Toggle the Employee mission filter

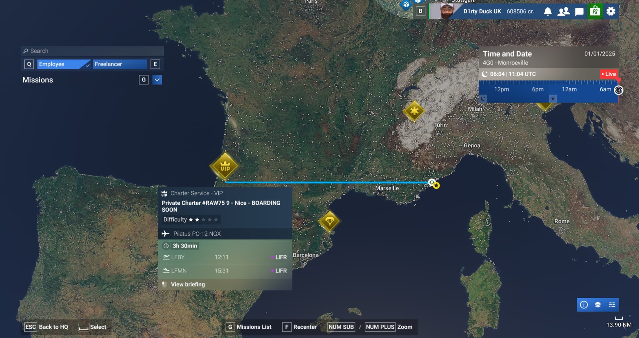[63, 64]
